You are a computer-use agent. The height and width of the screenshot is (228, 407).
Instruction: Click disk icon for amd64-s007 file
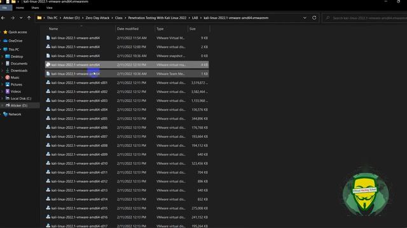click(x=48, y=136)
